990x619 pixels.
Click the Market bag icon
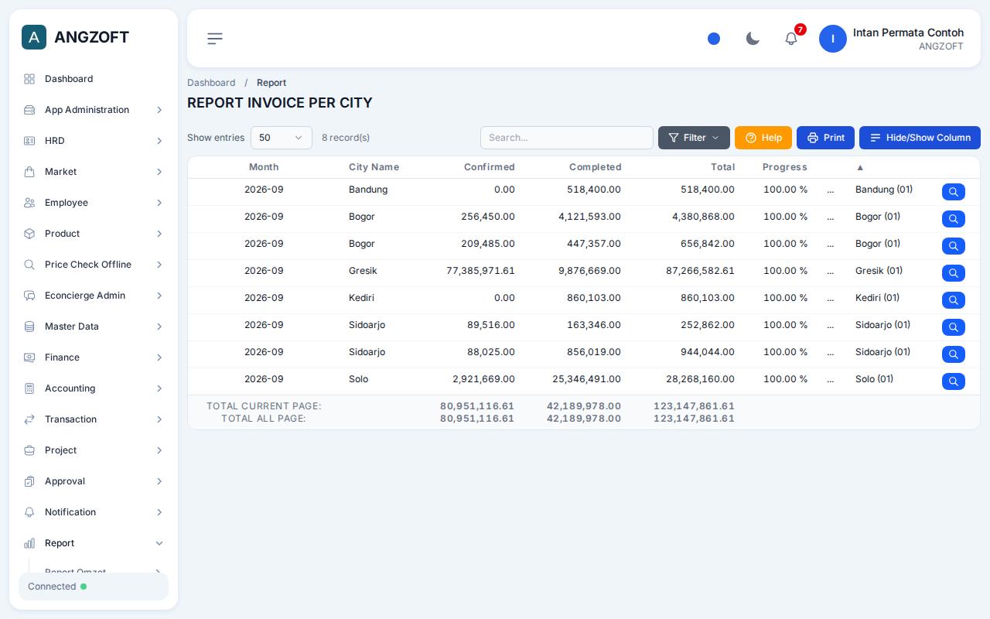29,172
